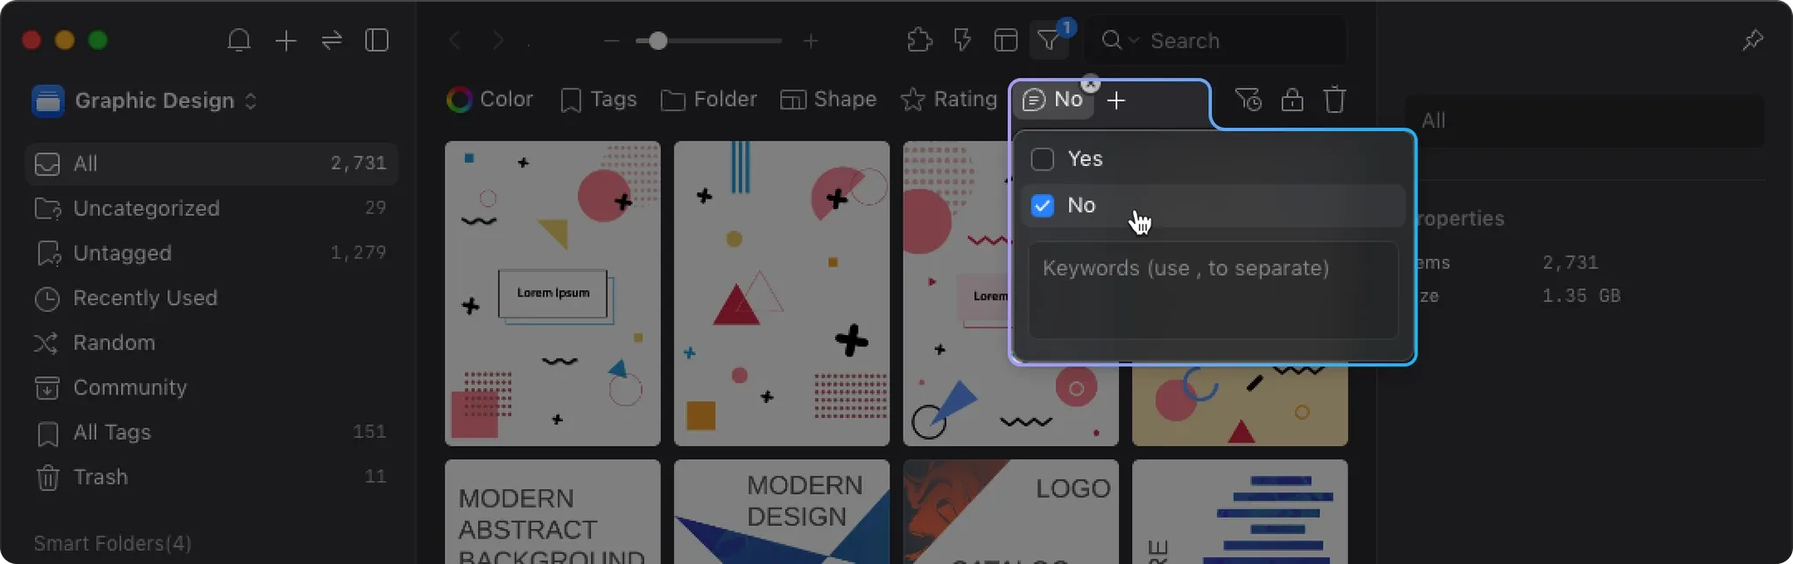The height and width of the screenshot is (564, 1793).
Task: Remove the No annotation filter chip
Action: pos(1090,84)
